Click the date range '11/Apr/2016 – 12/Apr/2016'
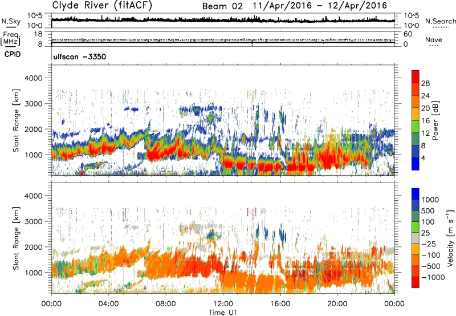The width and height of the screenshot is (456, 316). pyautogui.click(x=320, y=6)
